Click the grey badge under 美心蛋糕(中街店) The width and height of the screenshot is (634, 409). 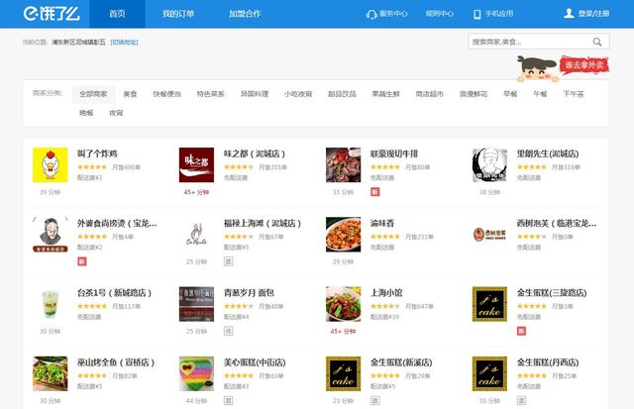pyautogui.click(x=229, y=400)
